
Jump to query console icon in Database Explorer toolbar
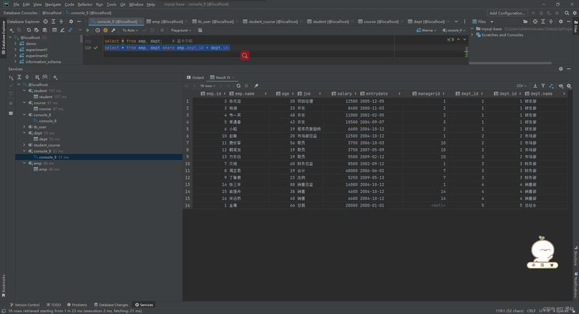click(x=70, y=30)
